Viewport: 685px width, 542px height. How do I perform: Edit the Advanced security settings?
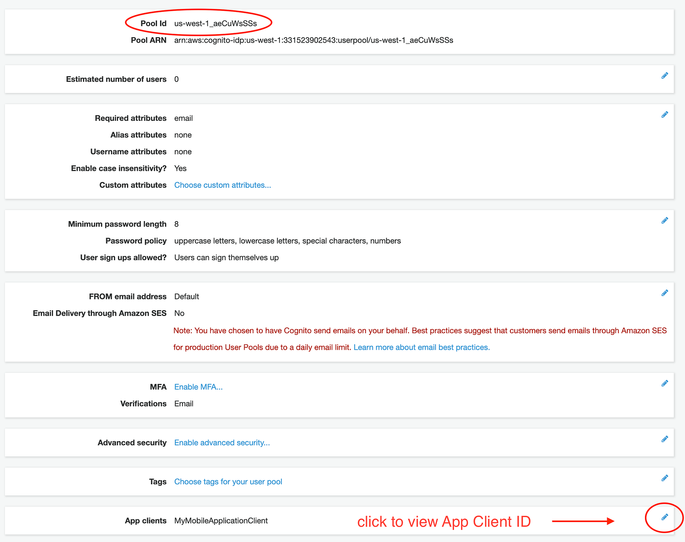(664, 439)
